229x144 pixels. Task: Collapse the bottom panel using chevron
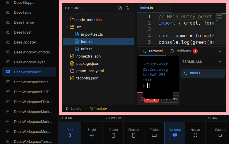click(220, 51)
